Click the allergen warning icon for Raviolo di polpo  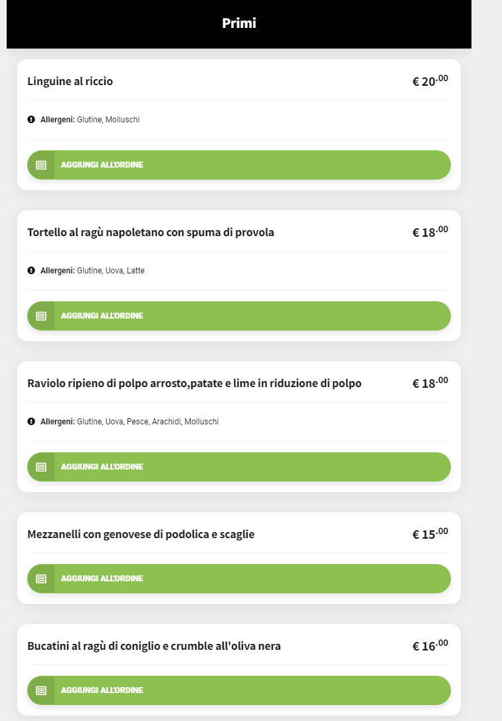(31, 422)
